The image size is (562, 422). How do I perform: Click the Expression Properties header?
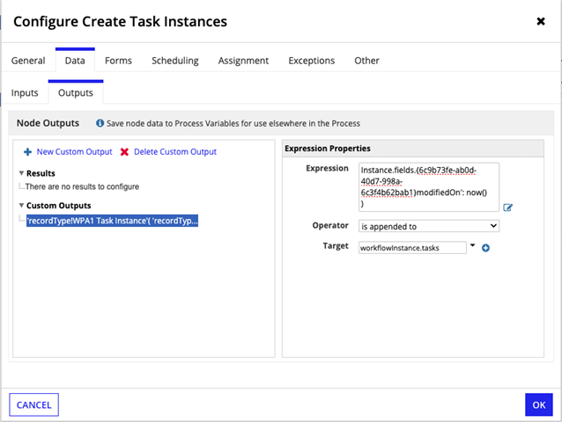point(413,149)
